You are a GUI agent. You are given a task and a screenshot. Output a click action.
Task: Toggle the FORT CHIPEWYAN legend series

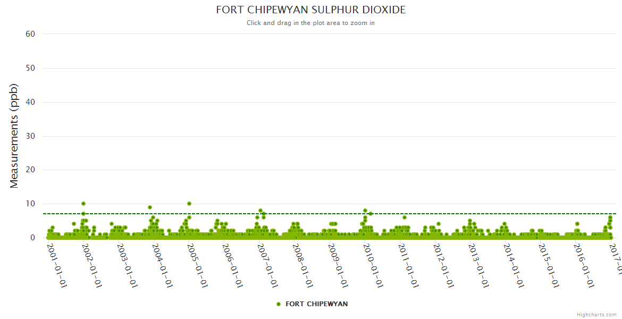[x=316, y=304]
